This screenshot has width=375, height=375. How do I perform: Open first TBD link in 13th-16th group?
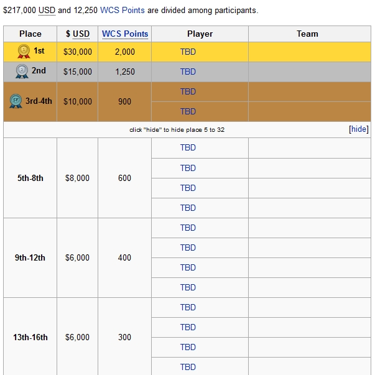tap(188, 307)
